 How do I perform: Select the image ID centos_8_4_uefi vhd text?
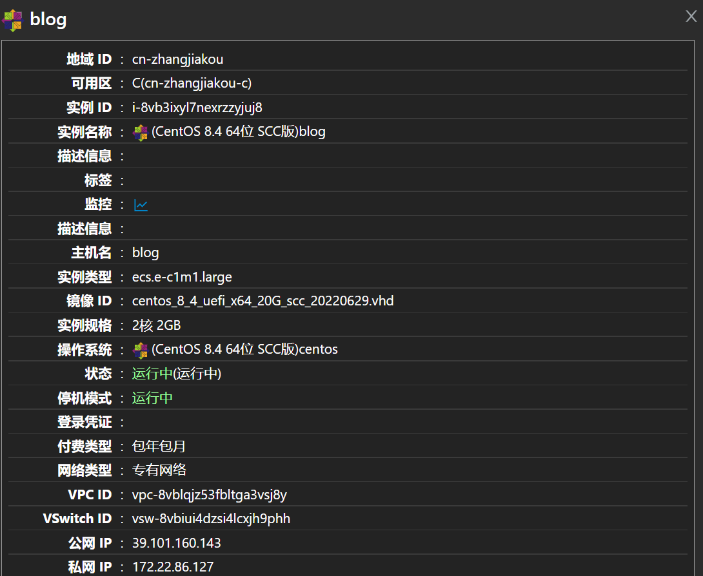coord(262,301)
